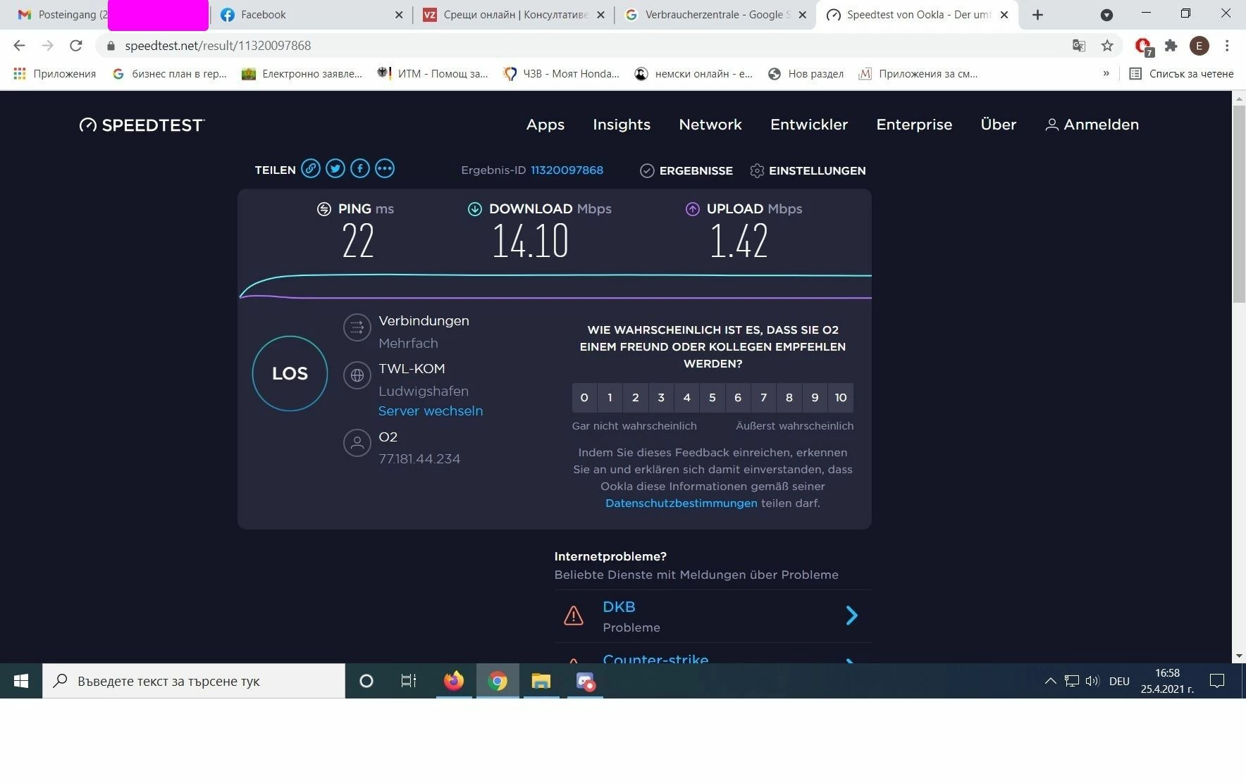
Task: Open the DKB link under Internetprobleme
Action: pos(619,607)
